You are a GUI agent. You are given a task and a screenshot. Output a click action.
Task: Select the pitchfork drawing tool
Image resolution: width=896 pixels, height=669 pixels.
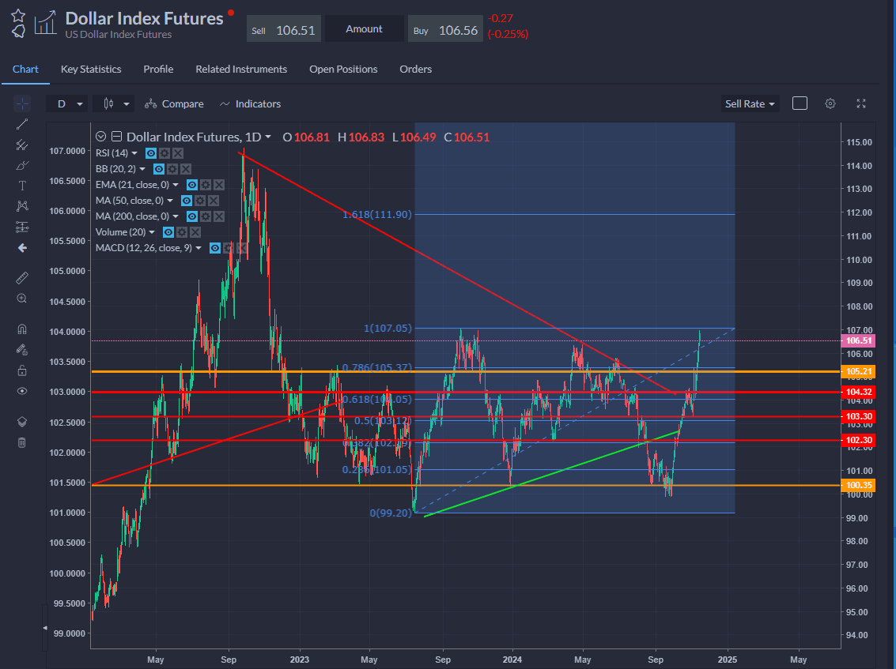point(22,145)
